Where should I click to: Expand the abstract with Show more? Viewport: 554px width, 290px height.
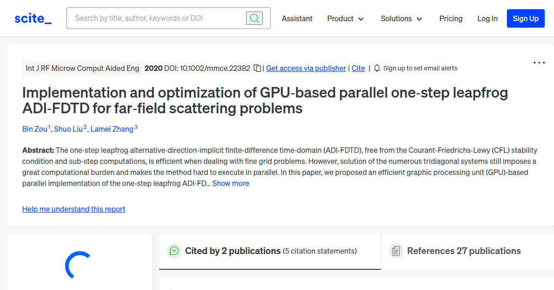click(230, 183)
